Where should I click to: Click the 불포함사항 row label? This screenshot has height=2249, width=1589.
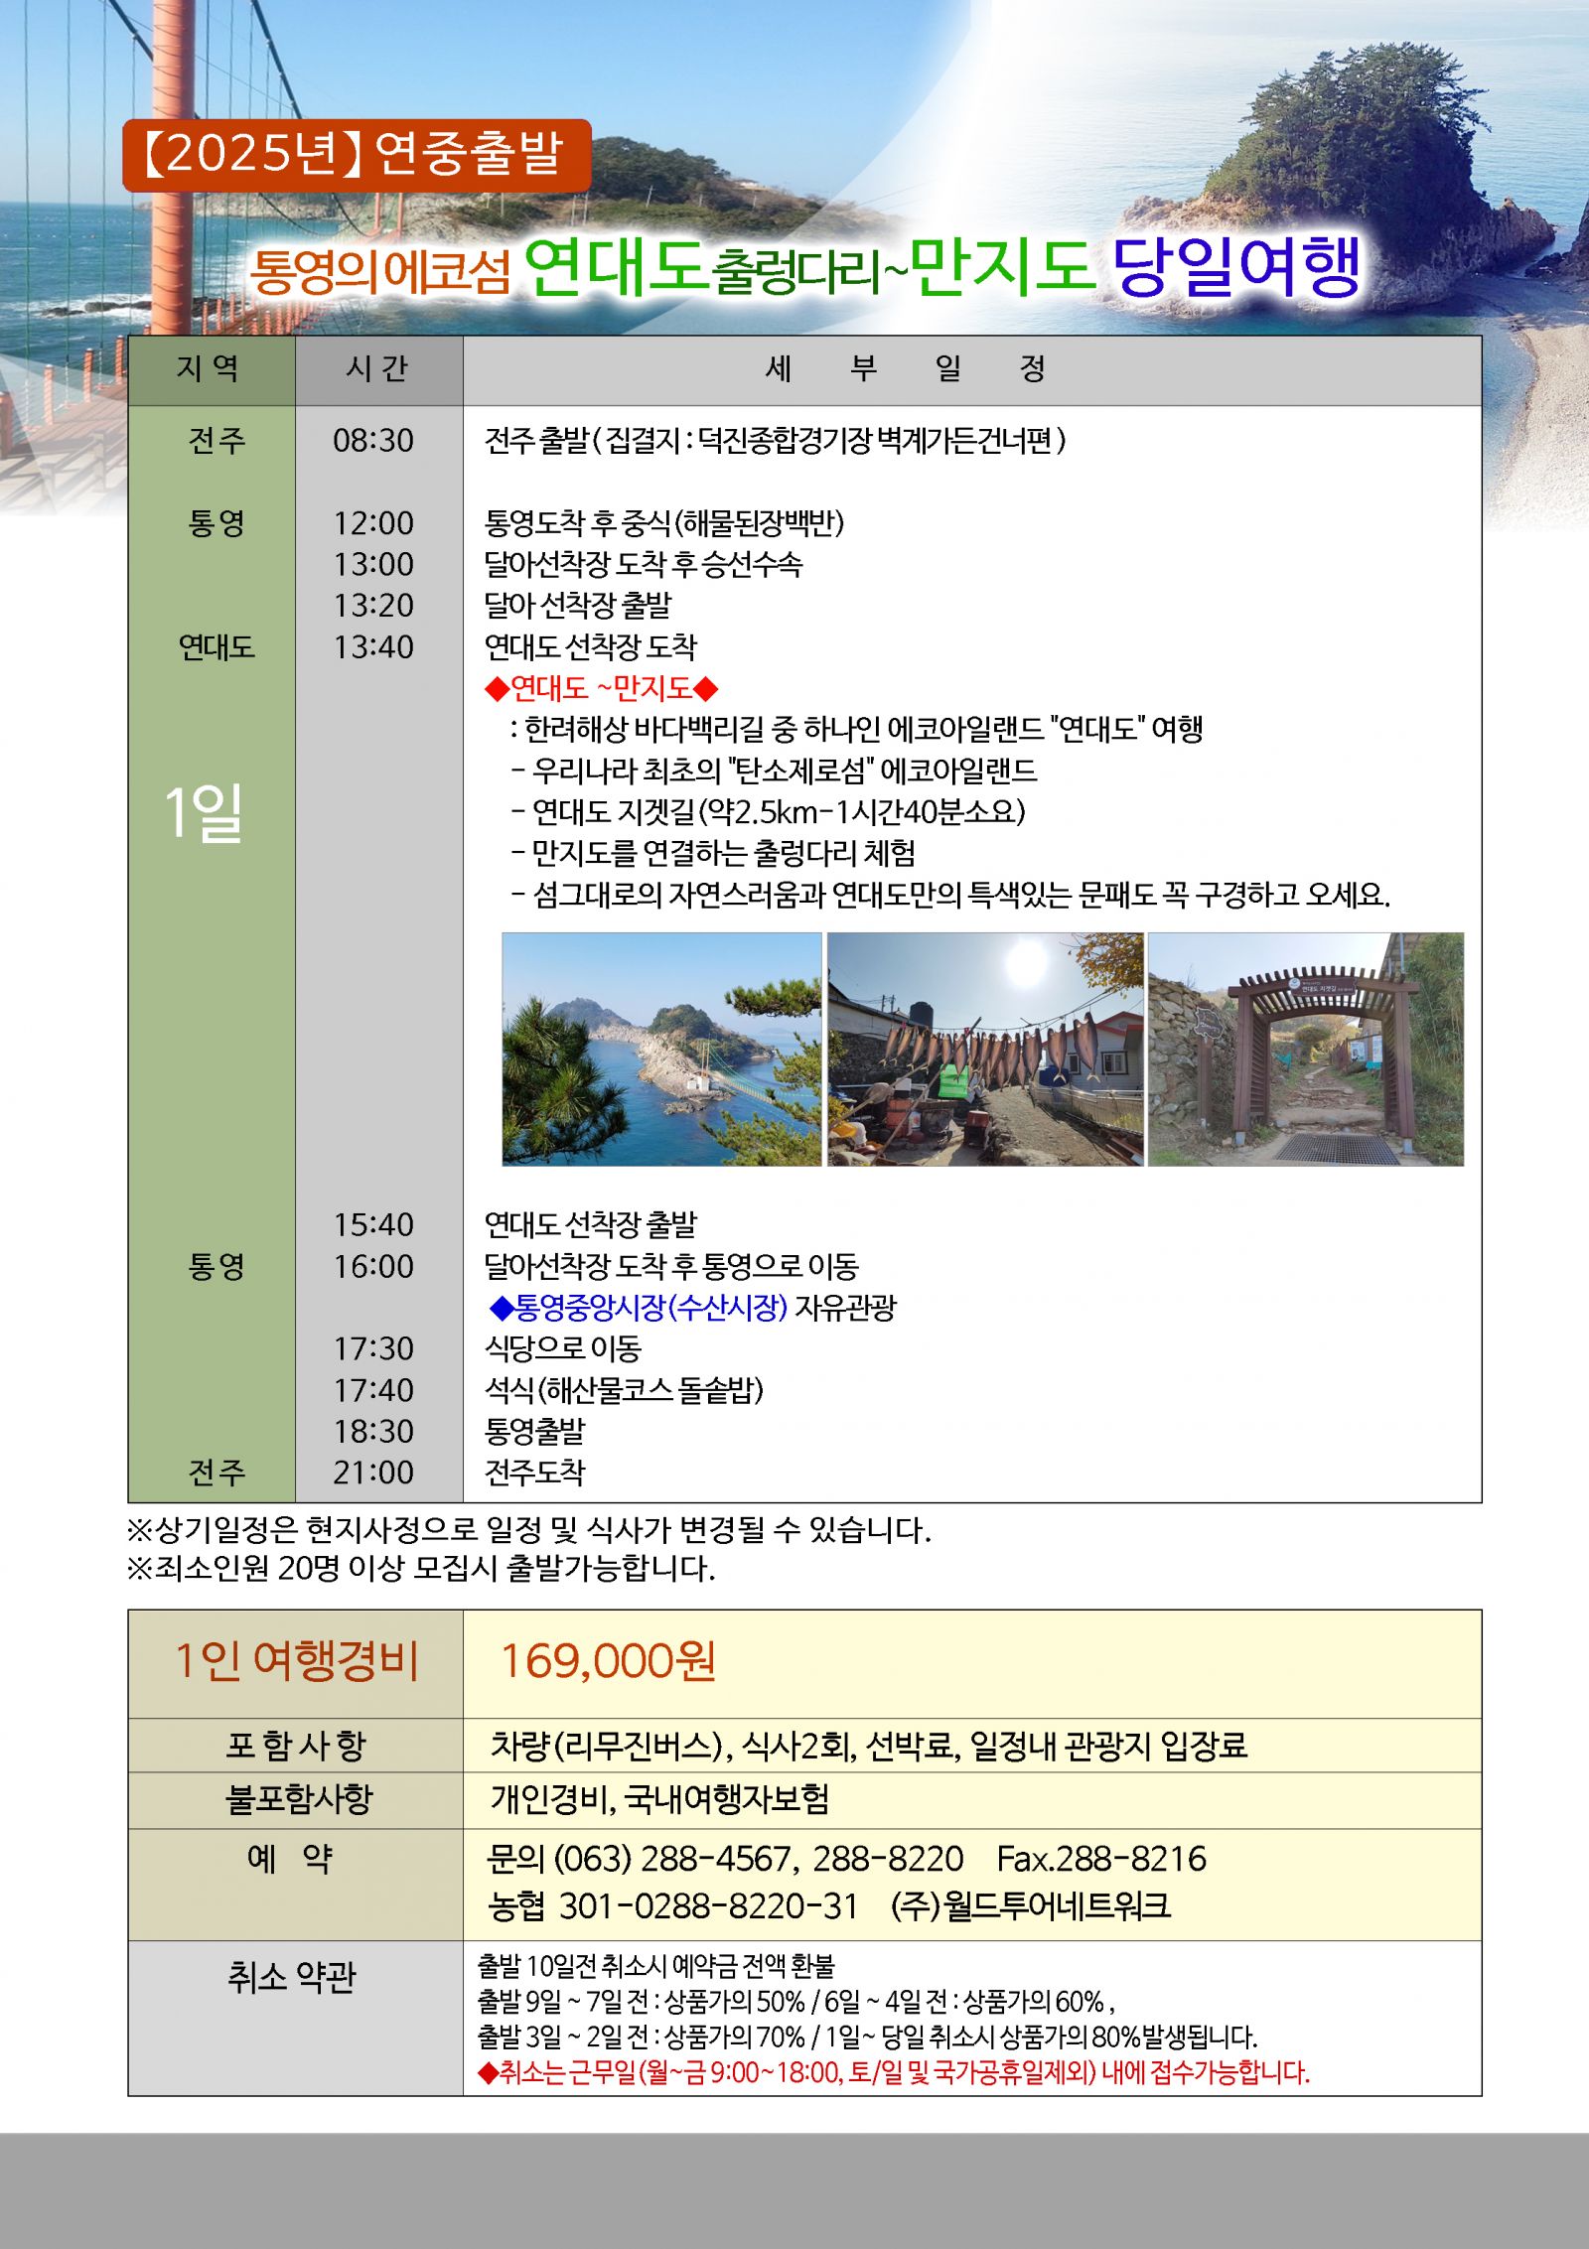click(299, 1800)
